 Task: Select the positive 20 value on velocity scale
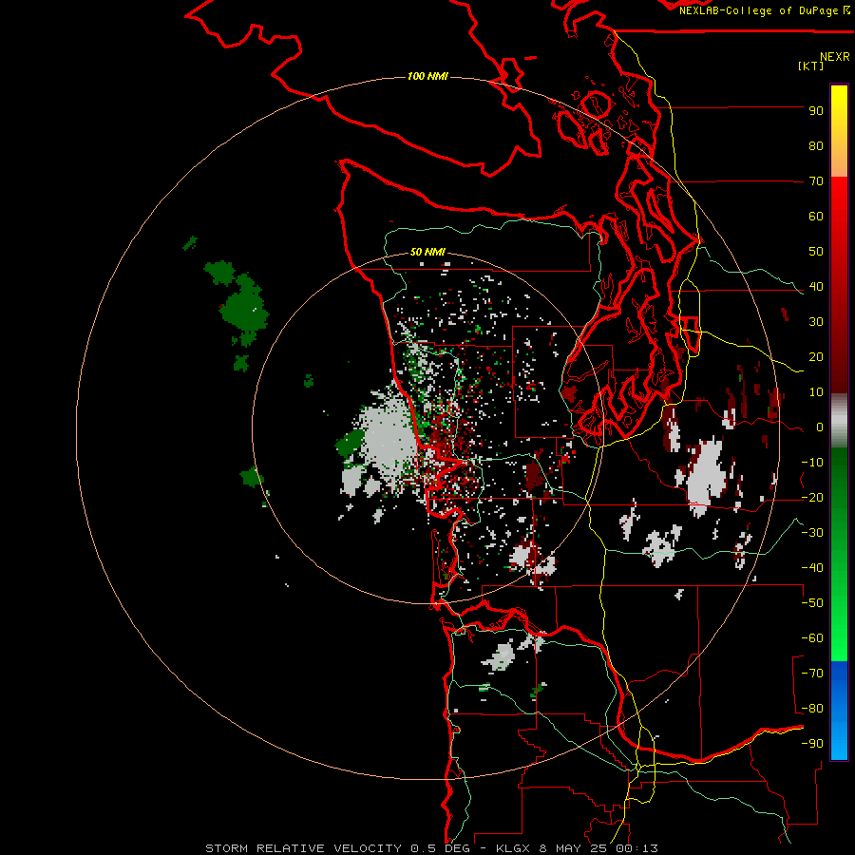coord(816,356)
